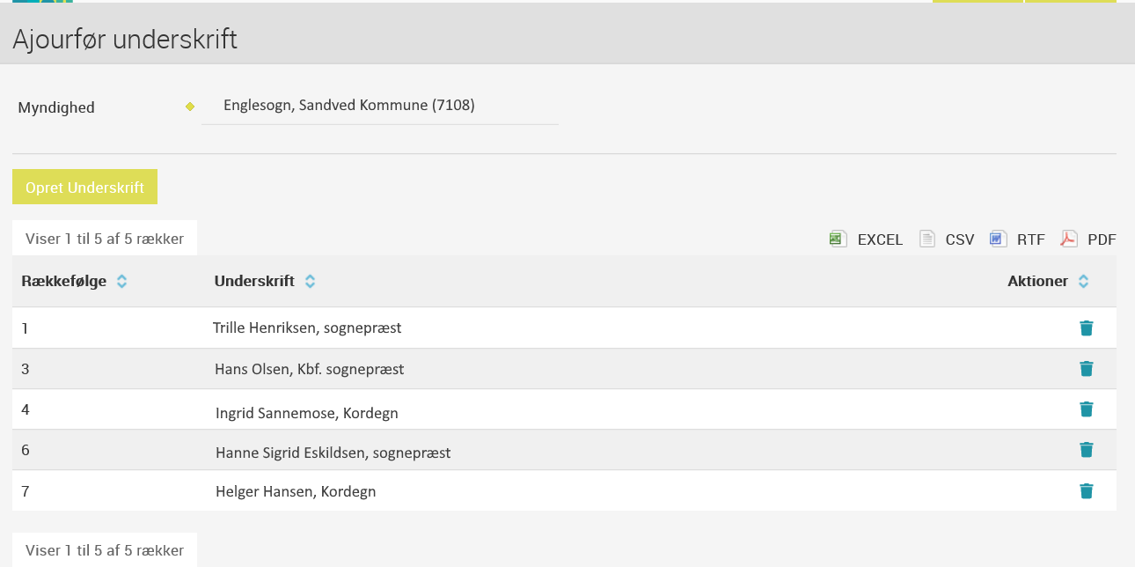This screenshot has height=567, width=1135.
Task: Export table using CSV file icon
Action: click(x=927, y=239)
